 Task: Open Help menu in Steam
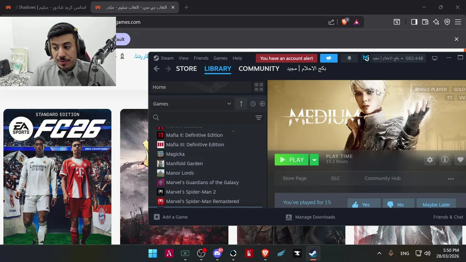coord(237,58)
